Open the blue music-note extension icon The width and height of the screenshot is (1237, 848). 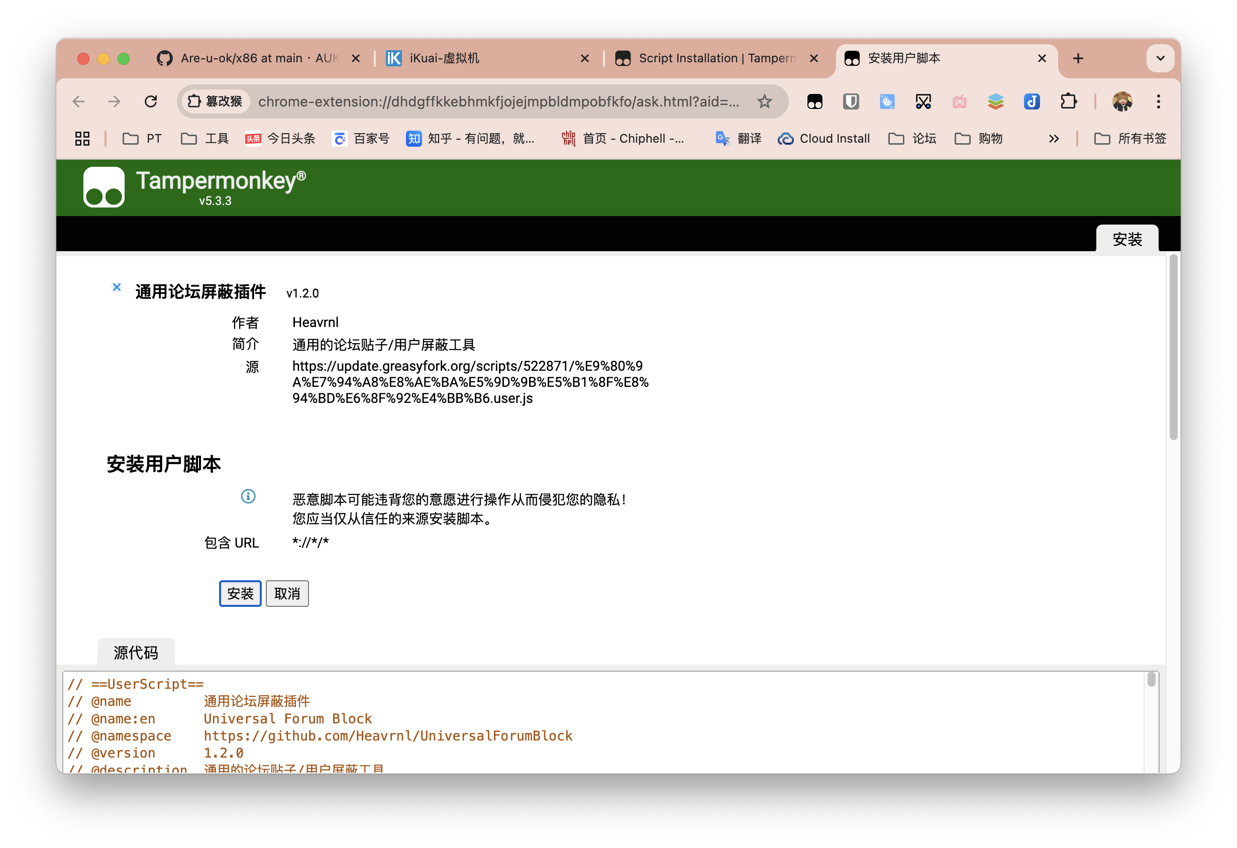click(x=1032, y=101)
